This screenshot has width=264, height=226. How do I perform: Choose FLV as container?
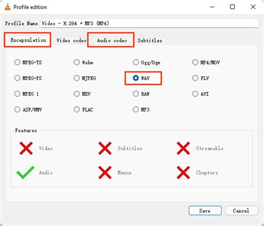tap(195, 78)
